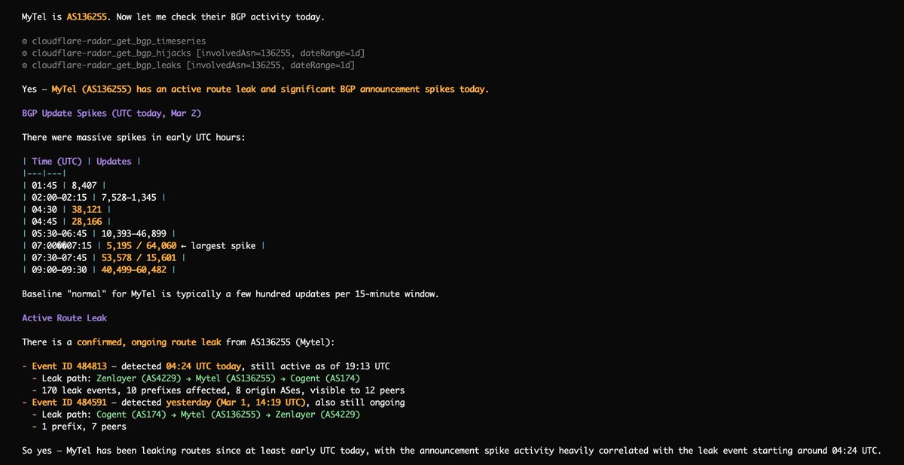Click the 'Updates' table header
Image resolution: width=904 pixels, height=465 pixels.
tap(114, 161)
